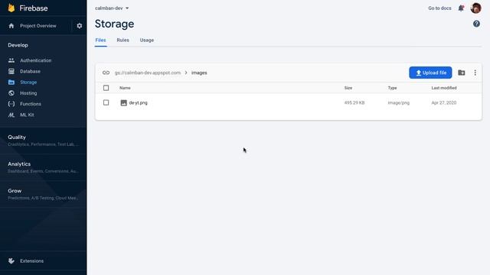
Task: Switch to the Rules tab
Action: pyautogui.click(x=122, y=40)
